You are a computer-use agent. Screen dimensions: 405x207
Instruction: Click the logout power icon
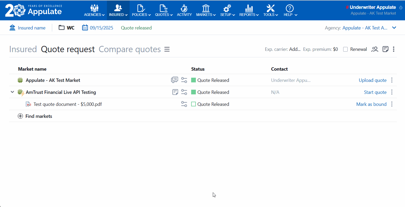[x=401, y=8]
